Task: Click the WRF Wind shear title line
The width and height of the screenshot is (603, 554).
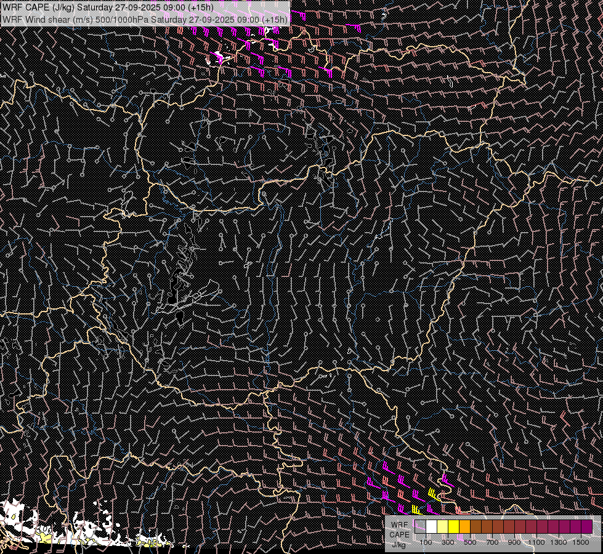Action: click(x=145, y=19)
